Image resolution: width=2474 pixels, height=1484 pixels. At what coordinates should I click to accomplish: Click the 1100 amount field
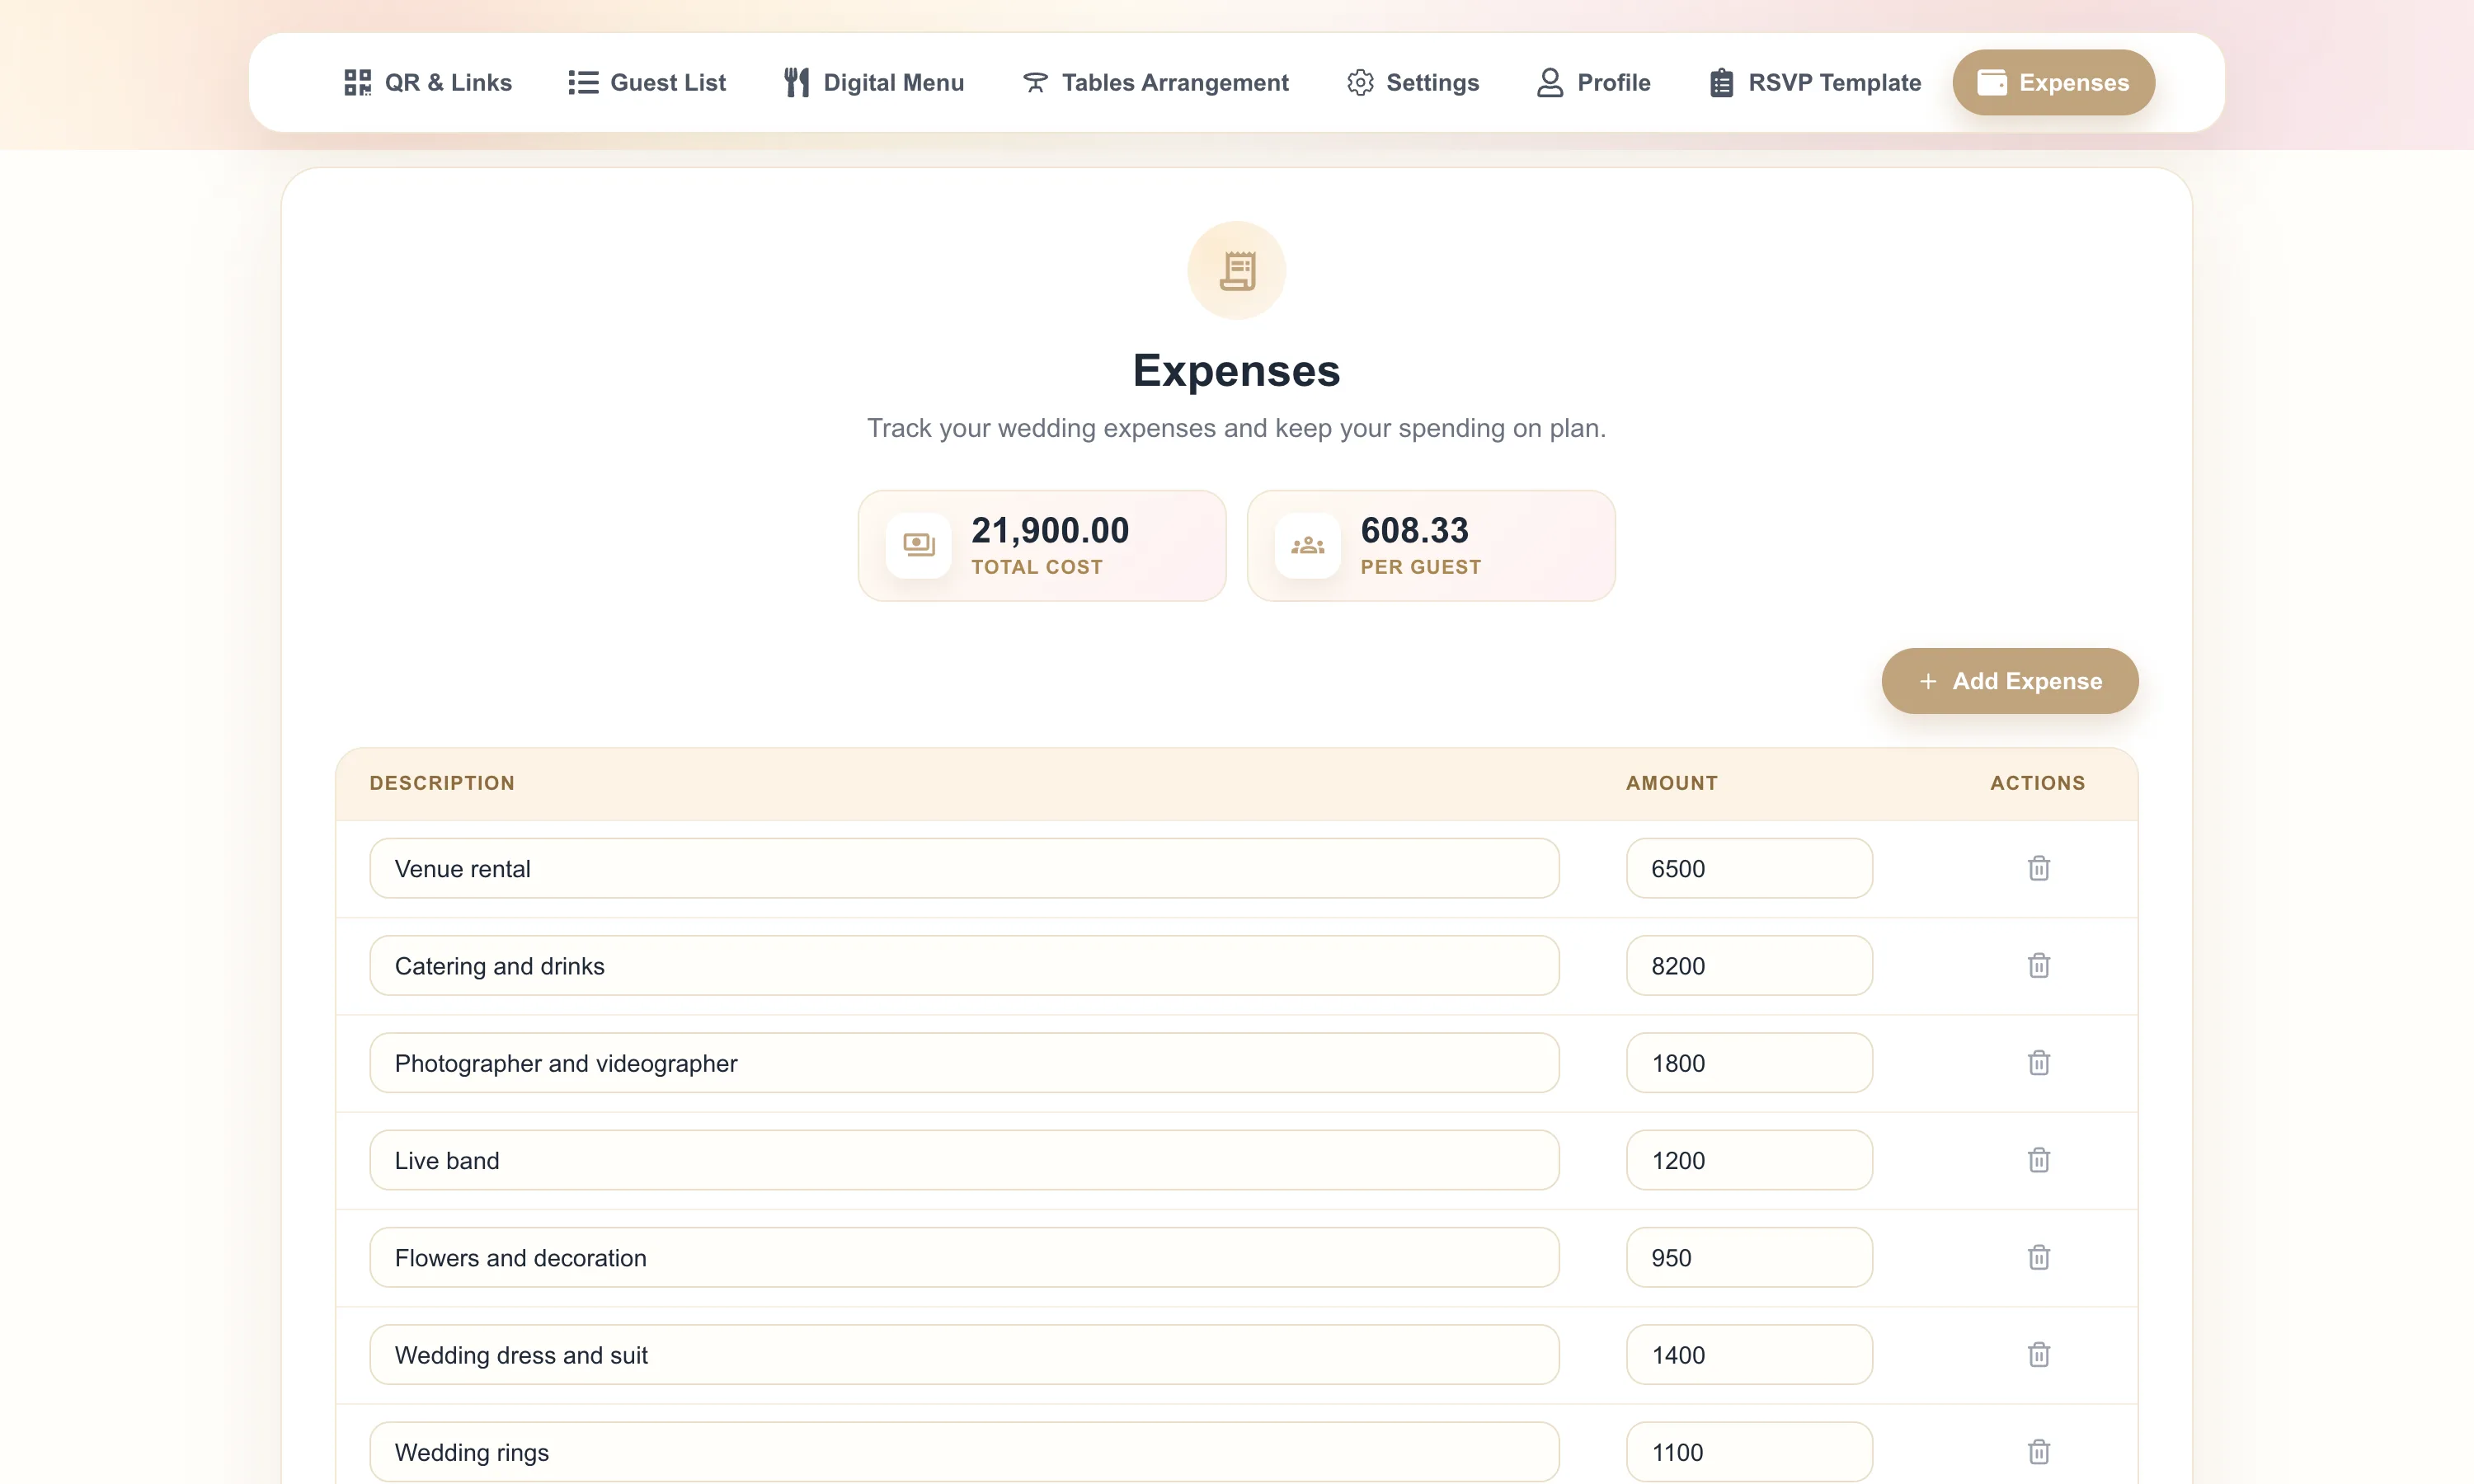tap(1749, 1451)
